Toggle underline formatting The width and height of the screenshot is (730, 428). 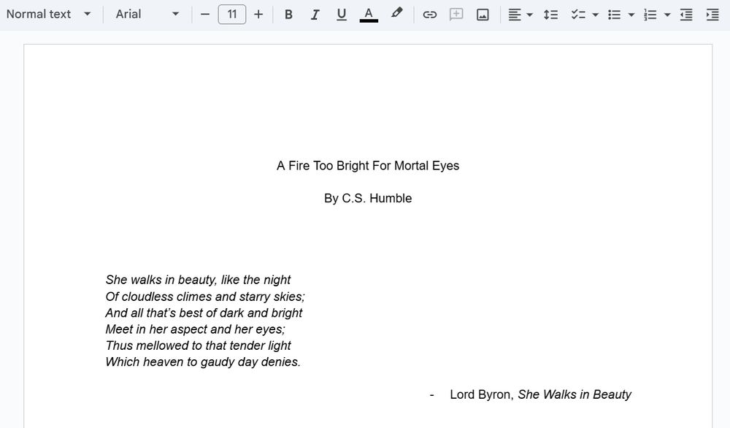click(x=341, y=15)
